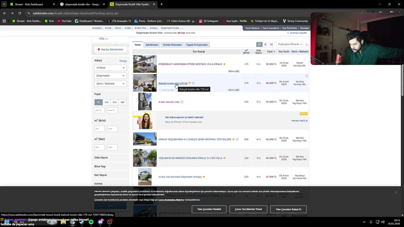Open the Chrome tab search dropdown arrow

click(x=4, y=4)
